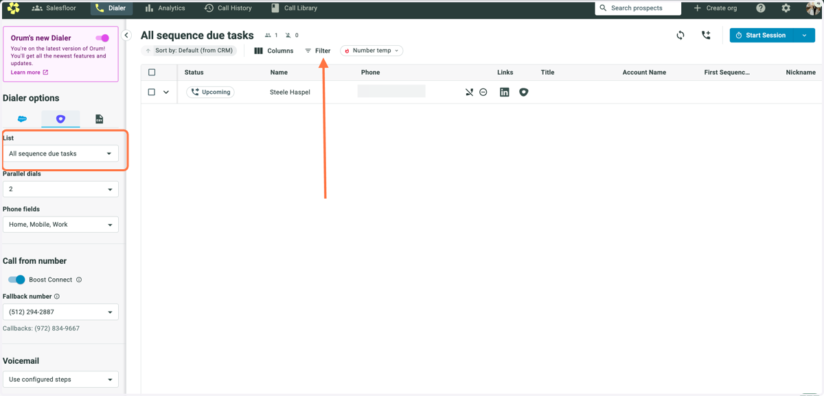This screenshot has width=824, height=396.
Task: Click the removed prospects count icon
Action: pyautogui.click(x=288, y=35)
